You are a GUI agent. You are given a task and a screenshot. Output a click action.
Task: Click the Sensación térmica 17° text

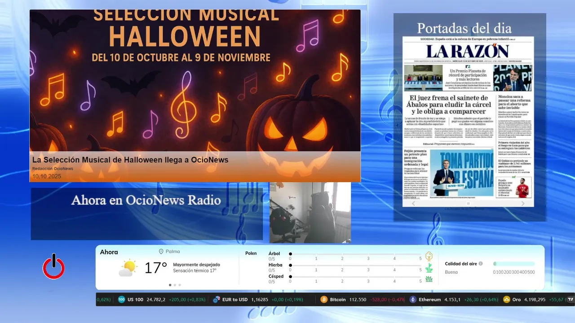(195, 271)
